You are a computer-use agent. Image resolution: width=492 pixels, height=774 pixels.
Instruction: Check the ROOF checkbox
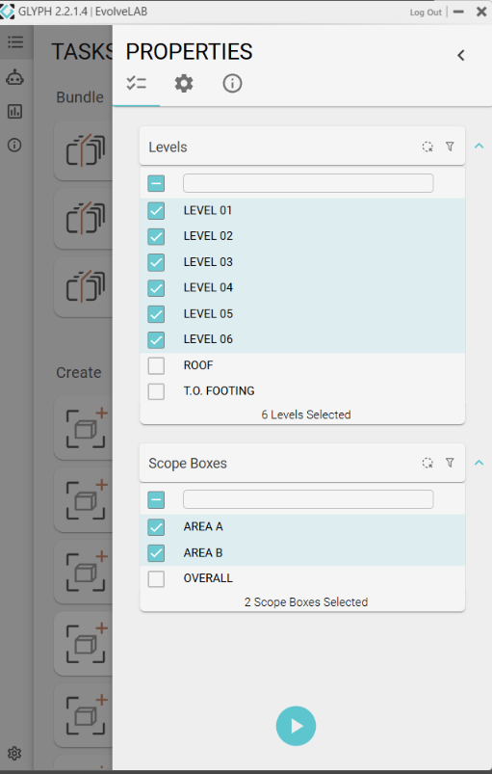click(156, 365)
